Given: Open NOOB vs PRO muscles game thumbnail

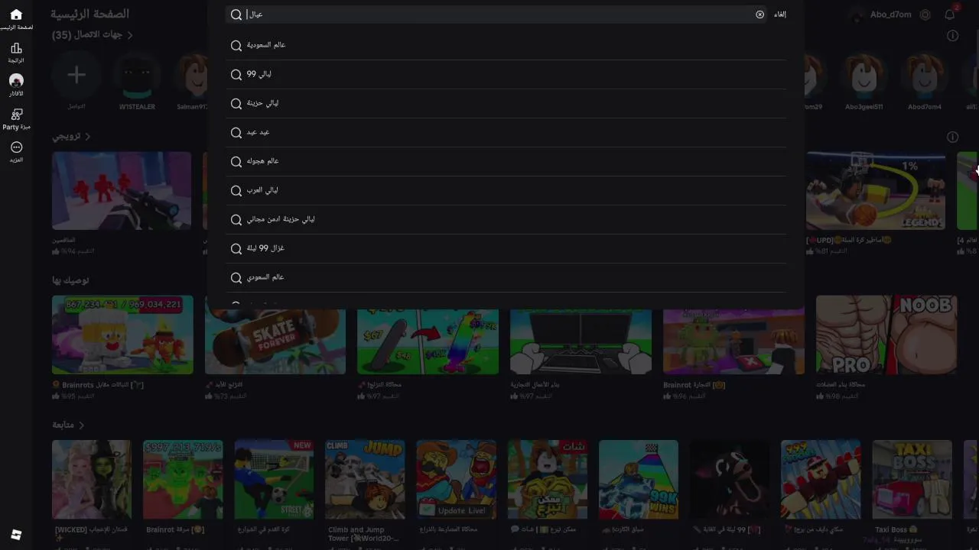Looking at the screenshot, I should tap(886, 335).
